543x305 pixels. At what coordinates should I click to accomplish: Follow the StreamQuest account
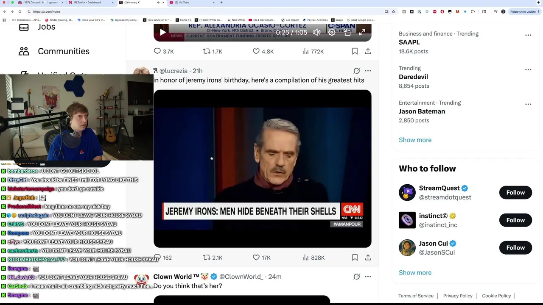(x=515, y=192)
